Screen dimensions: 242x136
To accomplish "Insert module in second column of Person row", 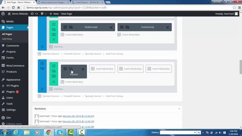I will point(102,69).
